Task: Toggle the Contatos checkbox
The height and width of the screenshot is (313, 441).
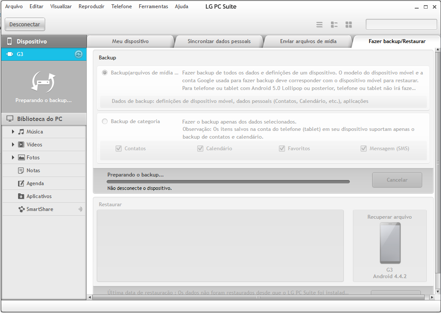Action: [x=118, y=149]
